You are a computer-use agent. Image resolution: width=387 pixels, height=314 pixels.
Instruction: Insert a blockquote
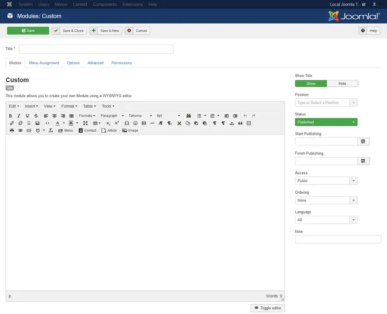click(x=240, y=123)
